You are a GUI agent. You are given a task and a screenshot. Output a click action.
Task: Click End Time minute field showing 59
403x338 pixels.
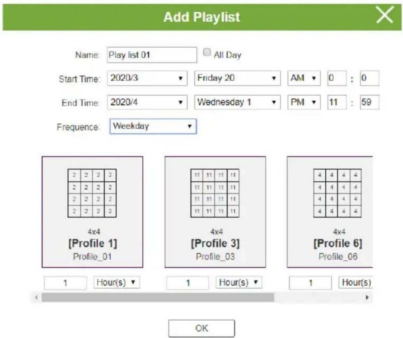(370, 102)
